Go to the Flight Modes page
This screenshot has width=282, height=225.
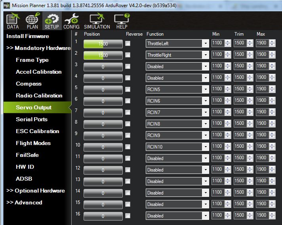pos(33,143)
